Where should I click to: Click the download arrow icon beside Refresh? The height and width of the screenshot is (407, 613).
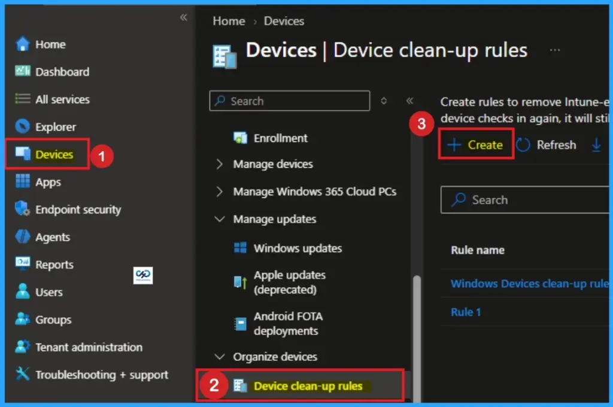tap(596, 145)
